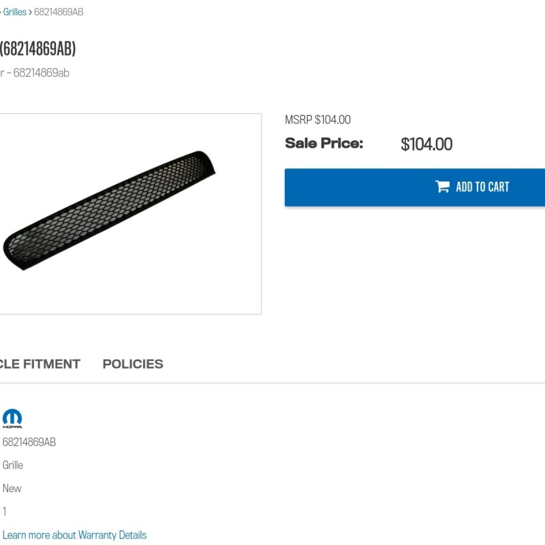Click the shopping cart icon
This screenshot has width=545, height=545.
[443, 187]
